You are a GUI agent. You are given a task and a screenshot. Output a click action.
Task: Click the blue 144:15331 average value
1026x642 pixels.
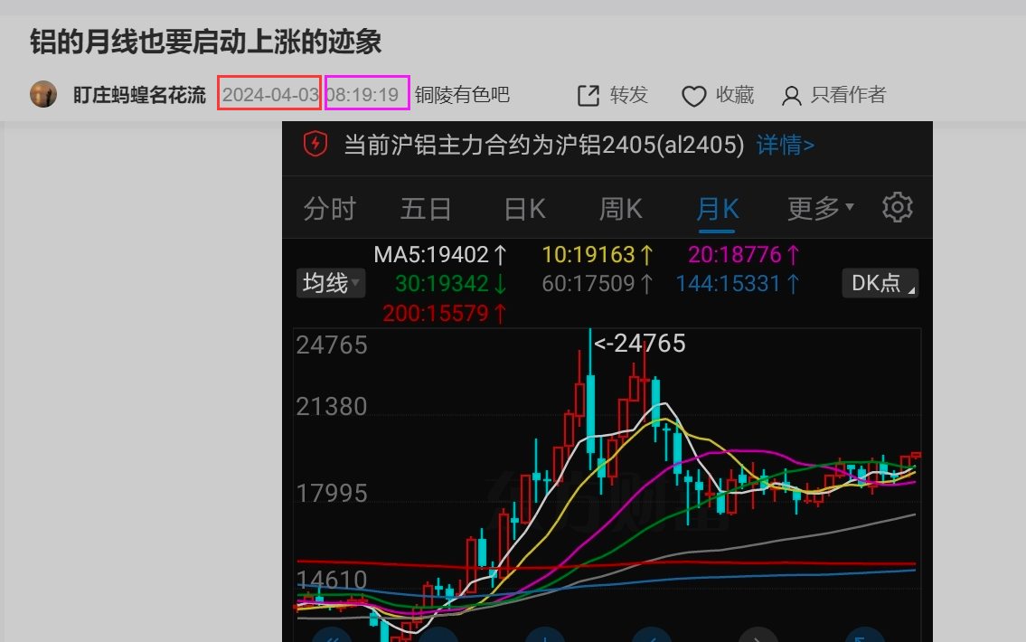click(738, 283)
